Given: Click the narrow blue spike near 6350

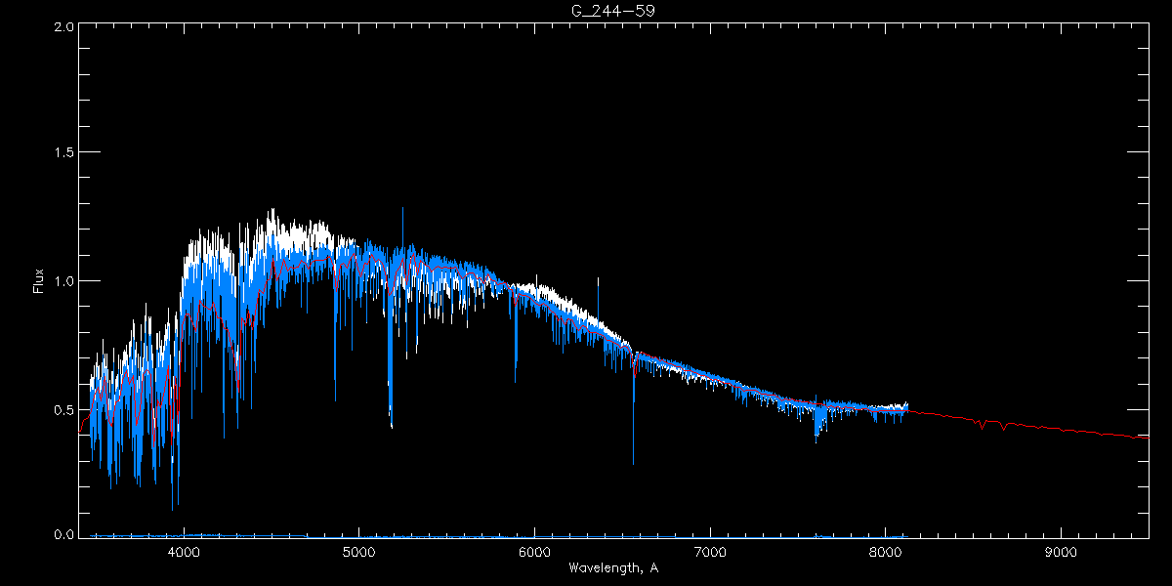Looking at the screenshot, I should point(598,279).
